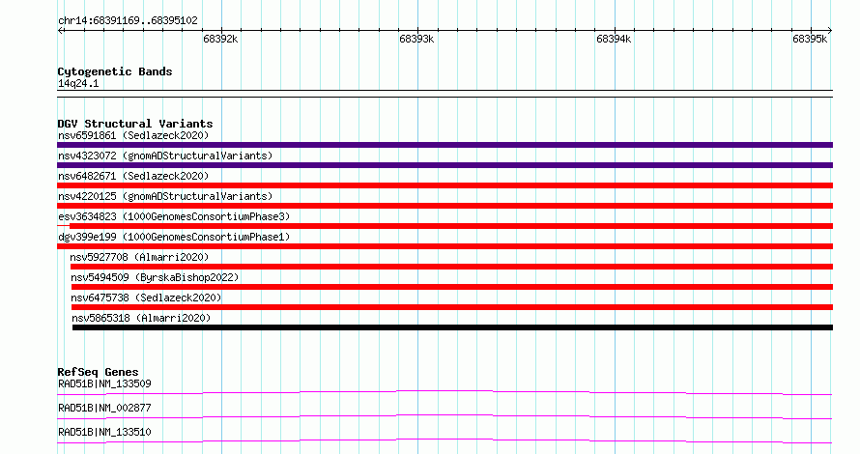Screen dimensions: 860x454
Task: Open variant nsv4220125 (gnomADStructuralVariants) label
Action: click(165, 196)
